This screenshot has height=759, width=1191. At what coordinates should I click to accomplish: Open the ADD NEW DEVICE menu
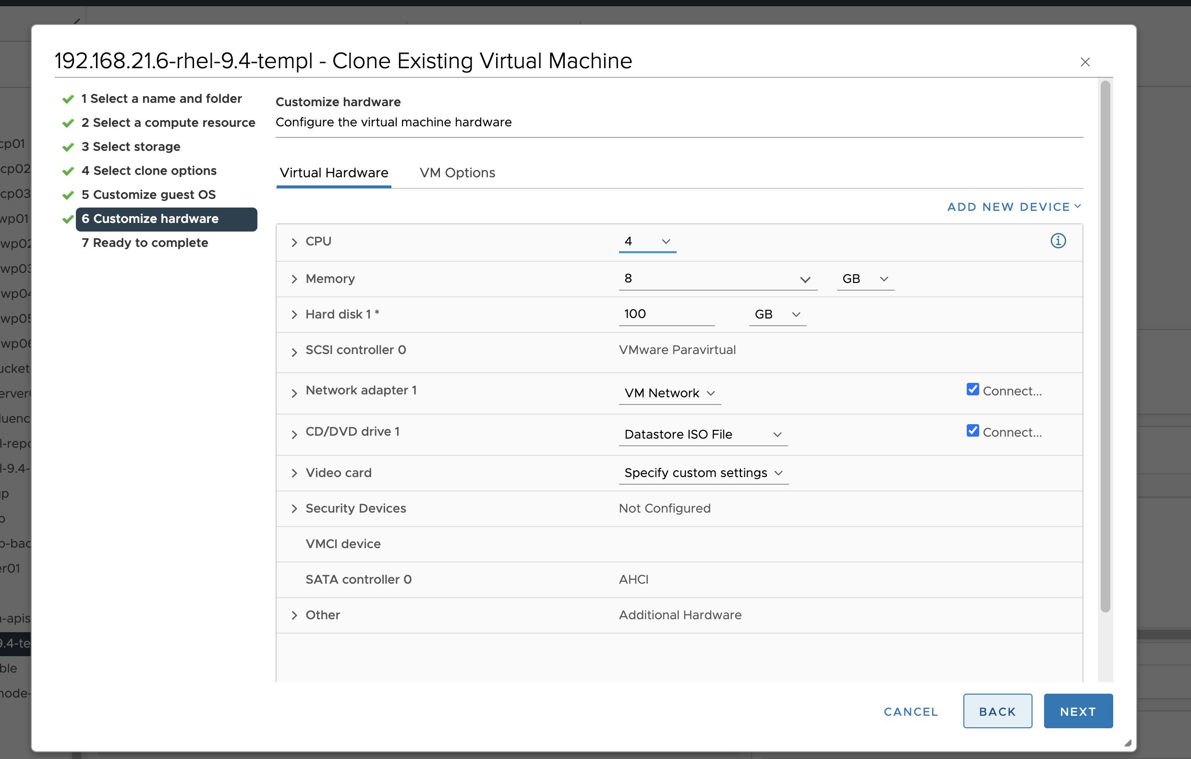(1014, 207)
